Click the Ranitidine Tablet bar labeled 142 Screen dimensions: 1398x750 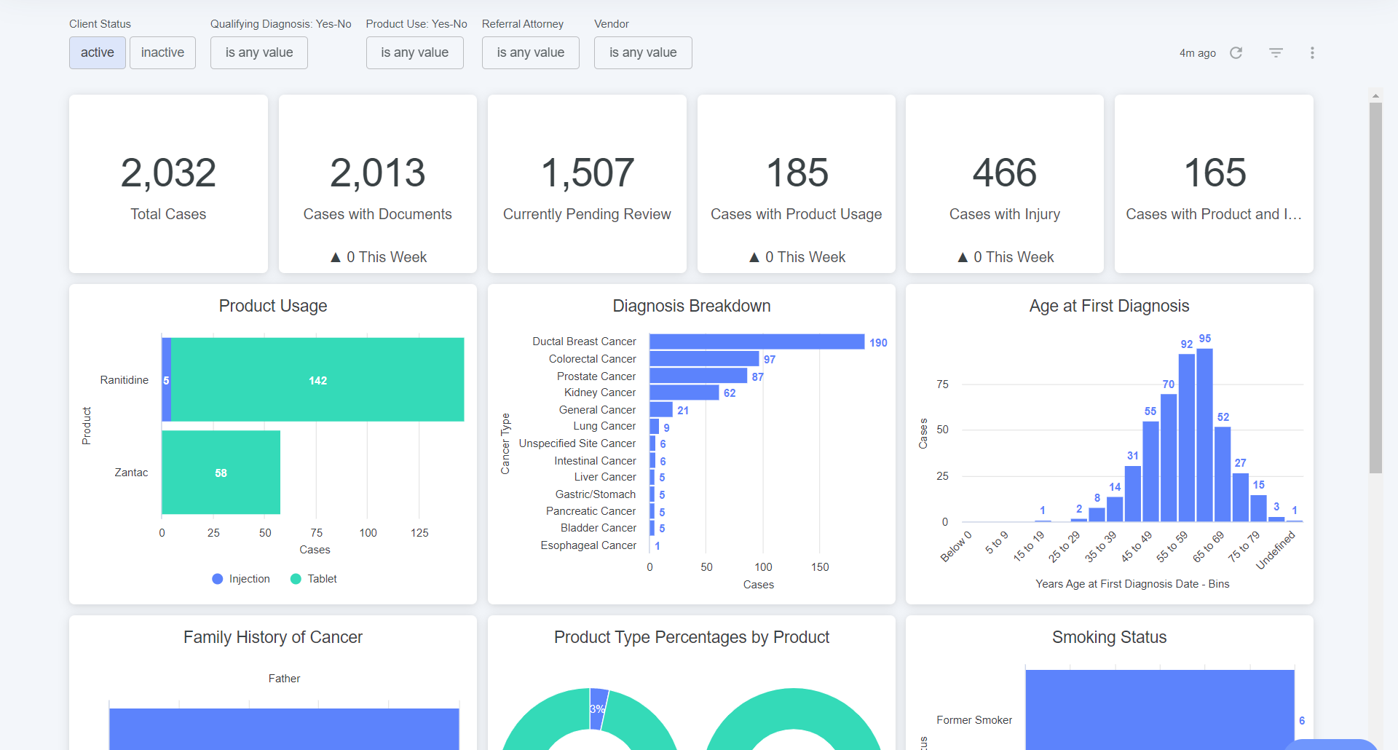coord(317,379)
